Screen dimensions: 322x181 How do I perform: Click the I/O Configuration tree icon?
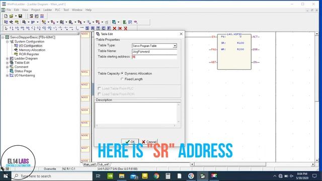(16, 46)
